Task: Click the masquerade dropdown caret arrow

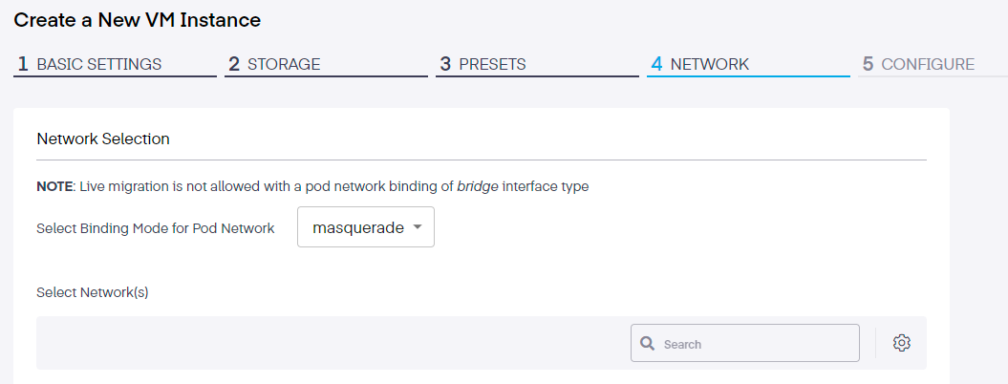Action: coord(418,227)
